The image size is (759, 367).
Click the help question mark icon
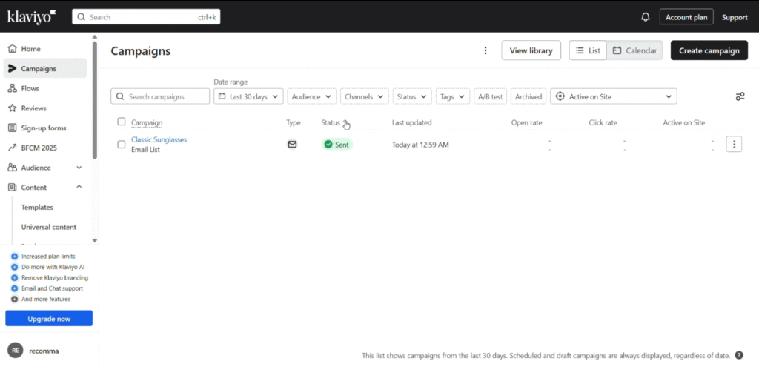(x=739, y=355)
